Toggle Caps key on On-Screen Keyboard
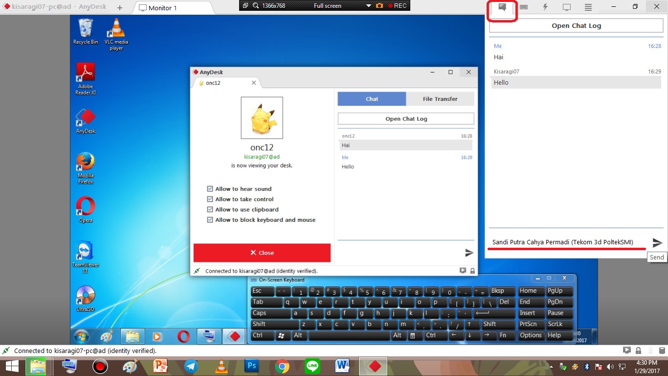The width and height of the screenshot is (668, 376). 271,313
